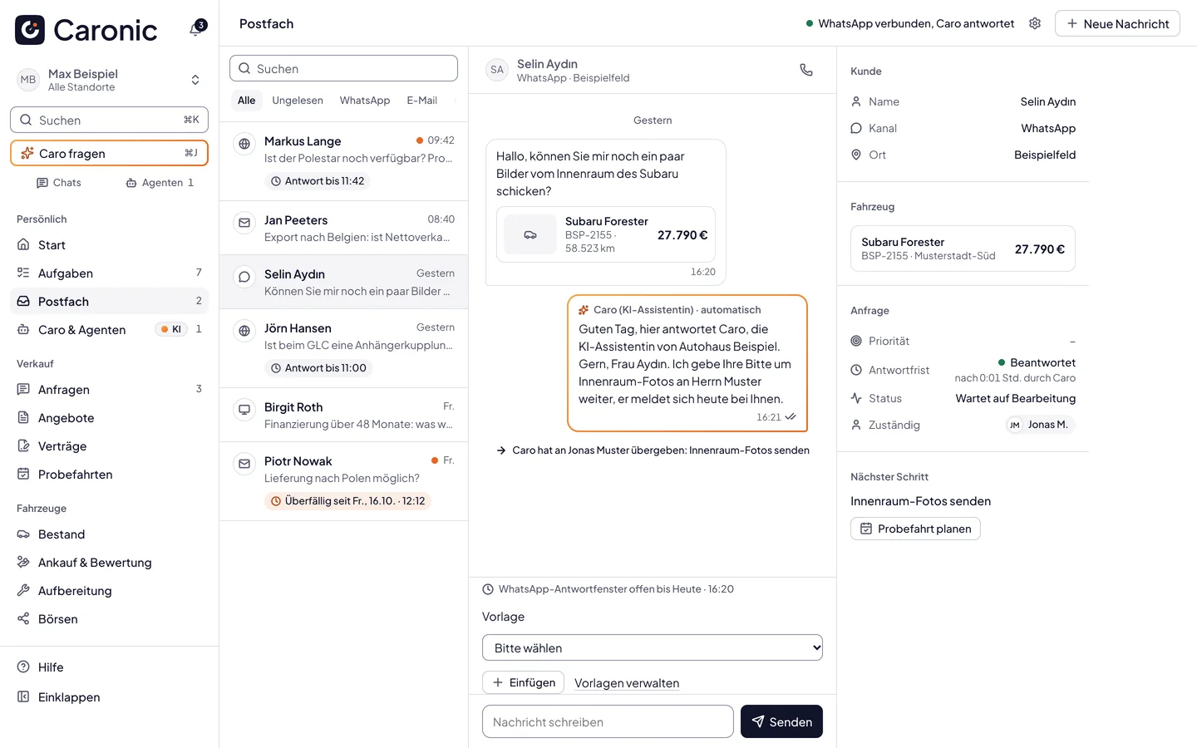
Task: Open Postfach in the sidebar
Action: click(109, 302)
